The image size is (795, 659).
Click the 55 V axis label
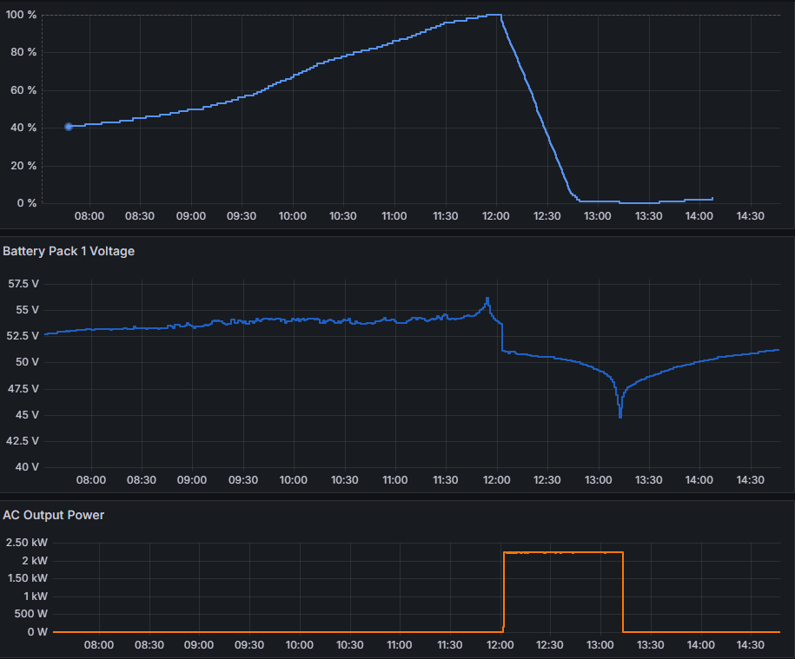pos(28,309)
